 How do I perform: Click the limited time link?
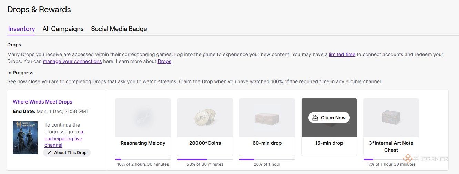342,54
